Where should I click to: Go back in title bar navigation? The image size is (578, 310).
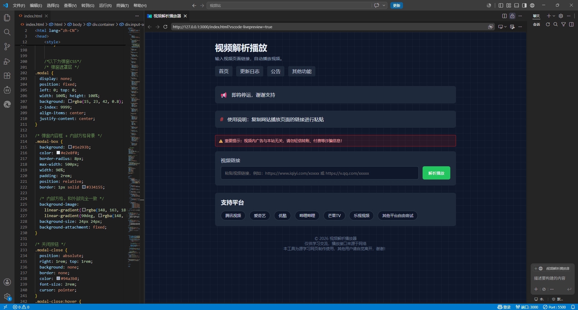tap(194, 5)
